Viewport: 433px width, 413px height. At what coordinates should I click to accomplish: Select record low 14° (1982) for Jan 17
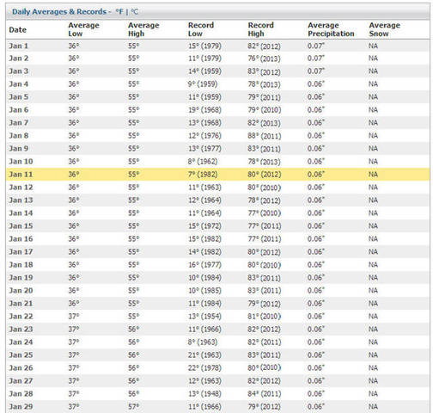[204, 252]
